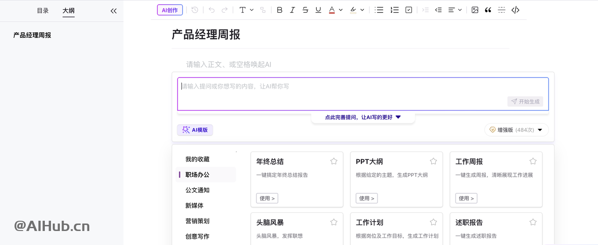
Task: Toggle bold formatting in toolbar
Action: [279, 10]
